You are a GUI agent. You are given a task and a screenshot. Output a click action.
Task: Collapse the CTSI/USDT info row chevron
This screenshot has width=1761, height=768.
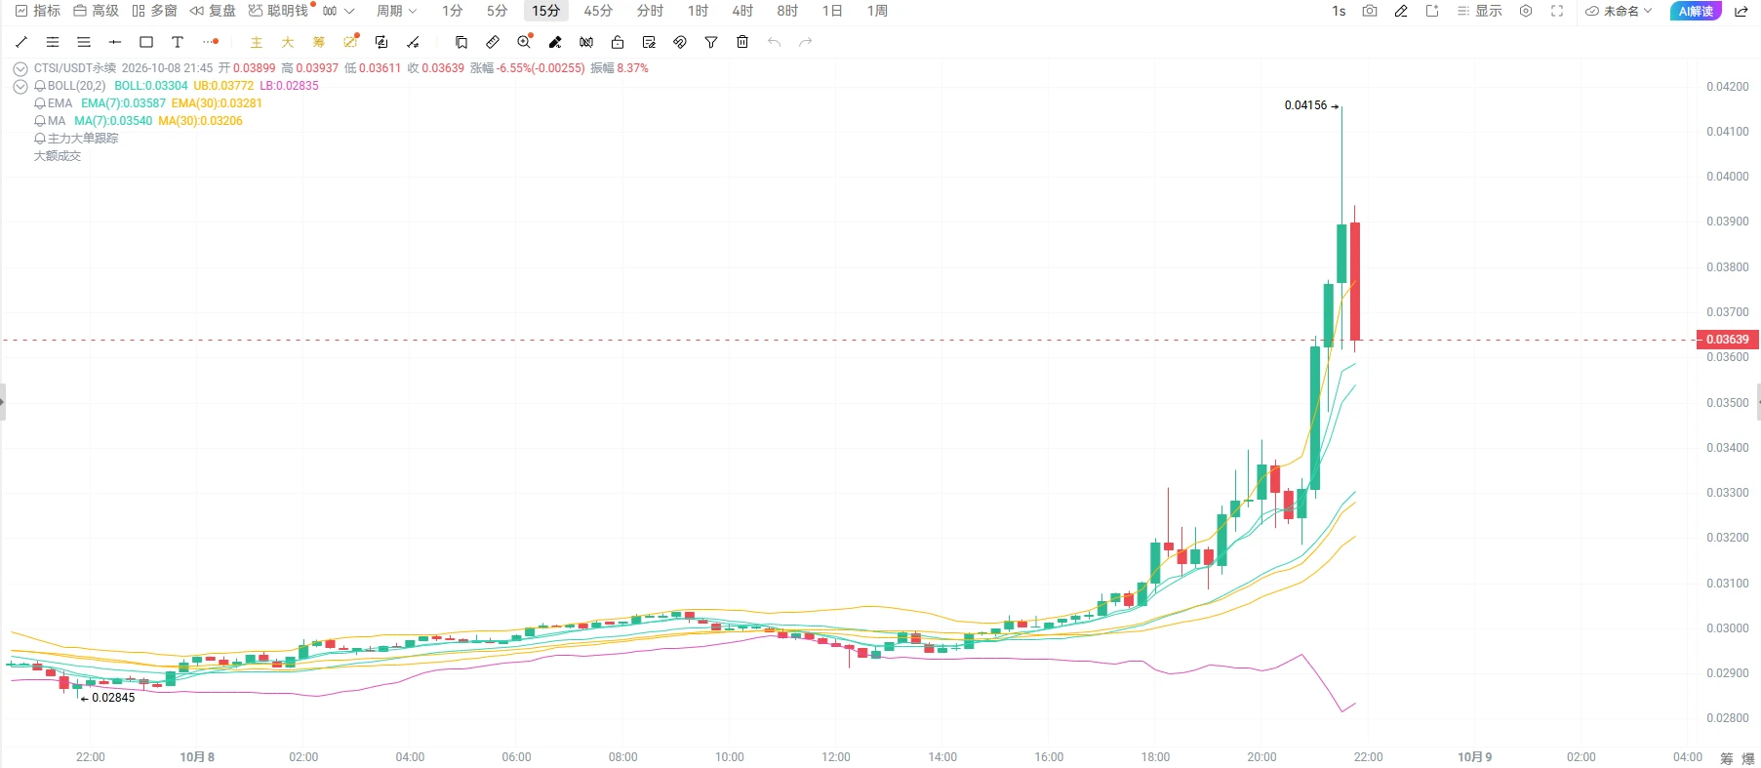(20, 68)
